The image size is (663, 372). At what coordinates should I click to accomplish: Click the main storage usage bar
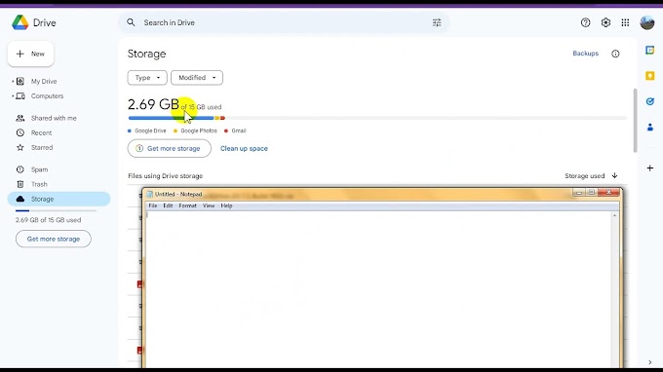[377, 118]
